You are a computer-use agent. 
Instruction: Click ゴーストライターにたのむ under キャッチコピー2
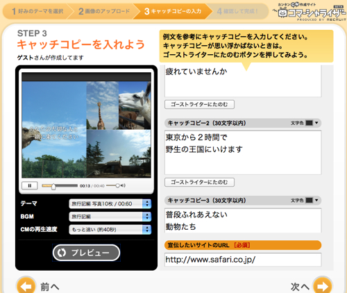199,182
